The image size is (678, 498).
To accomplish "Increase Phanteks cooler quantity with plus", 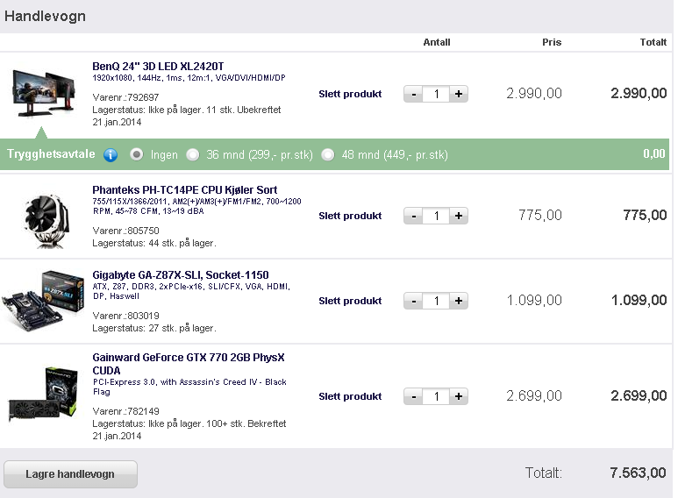I will point(459,216).
